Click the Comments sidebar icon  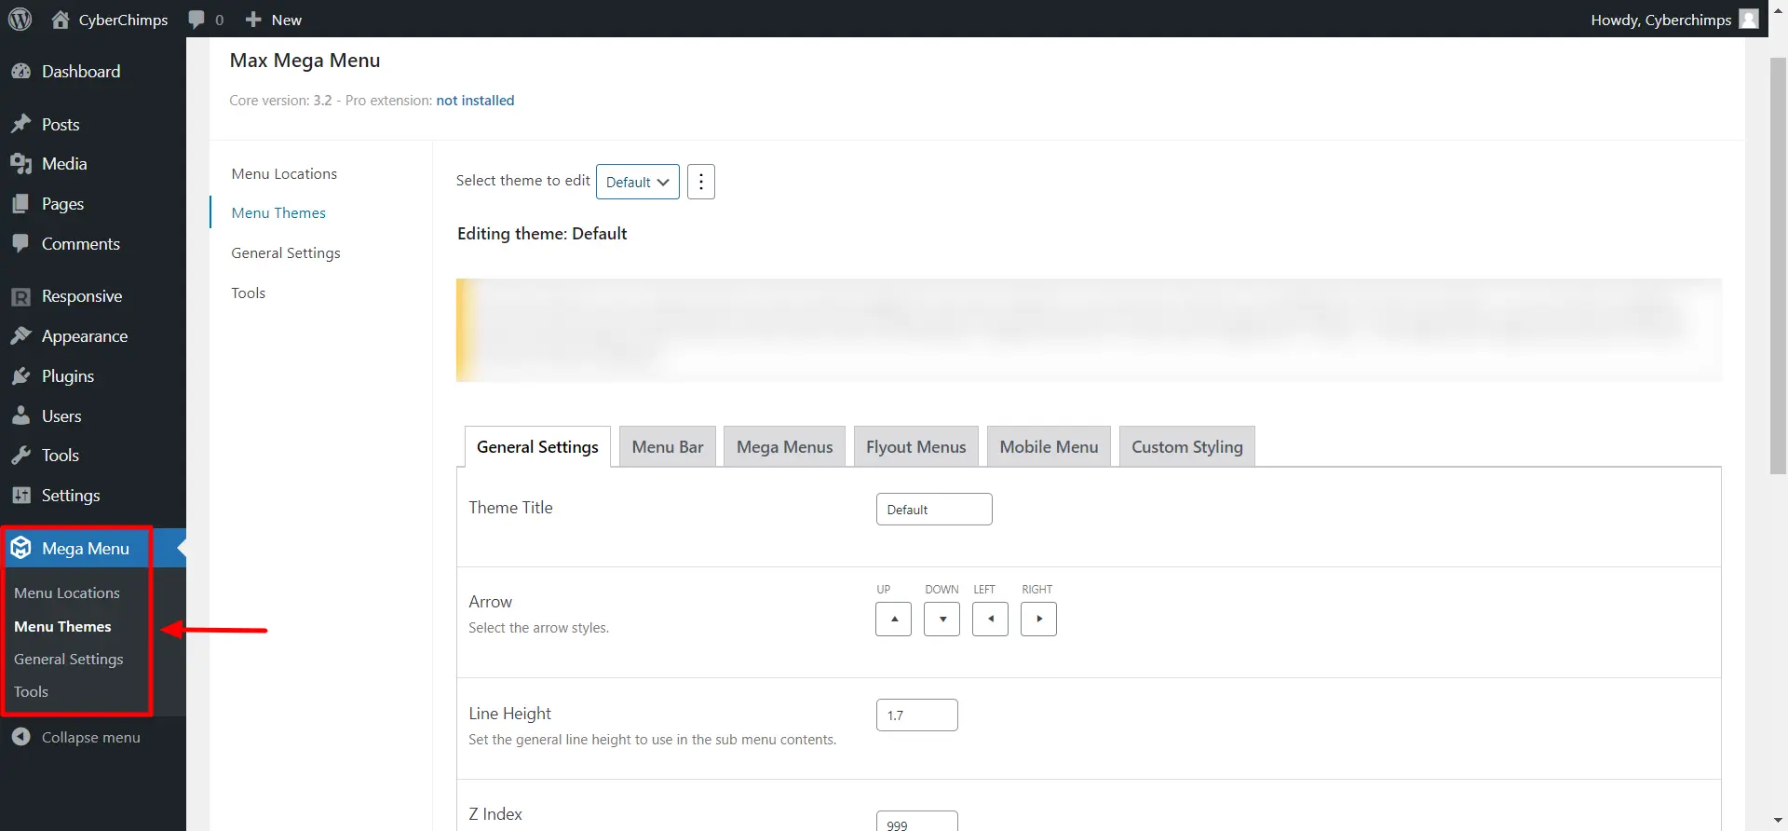point(20,244)
